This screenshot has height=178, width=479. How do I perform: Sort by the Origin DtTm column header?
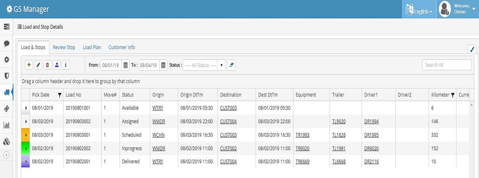(x=192, y=95)
